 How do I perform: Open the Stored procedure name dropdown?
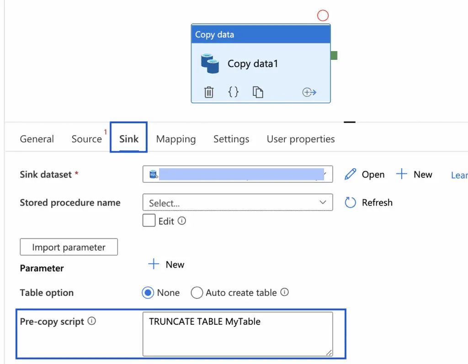coord(238,203)
